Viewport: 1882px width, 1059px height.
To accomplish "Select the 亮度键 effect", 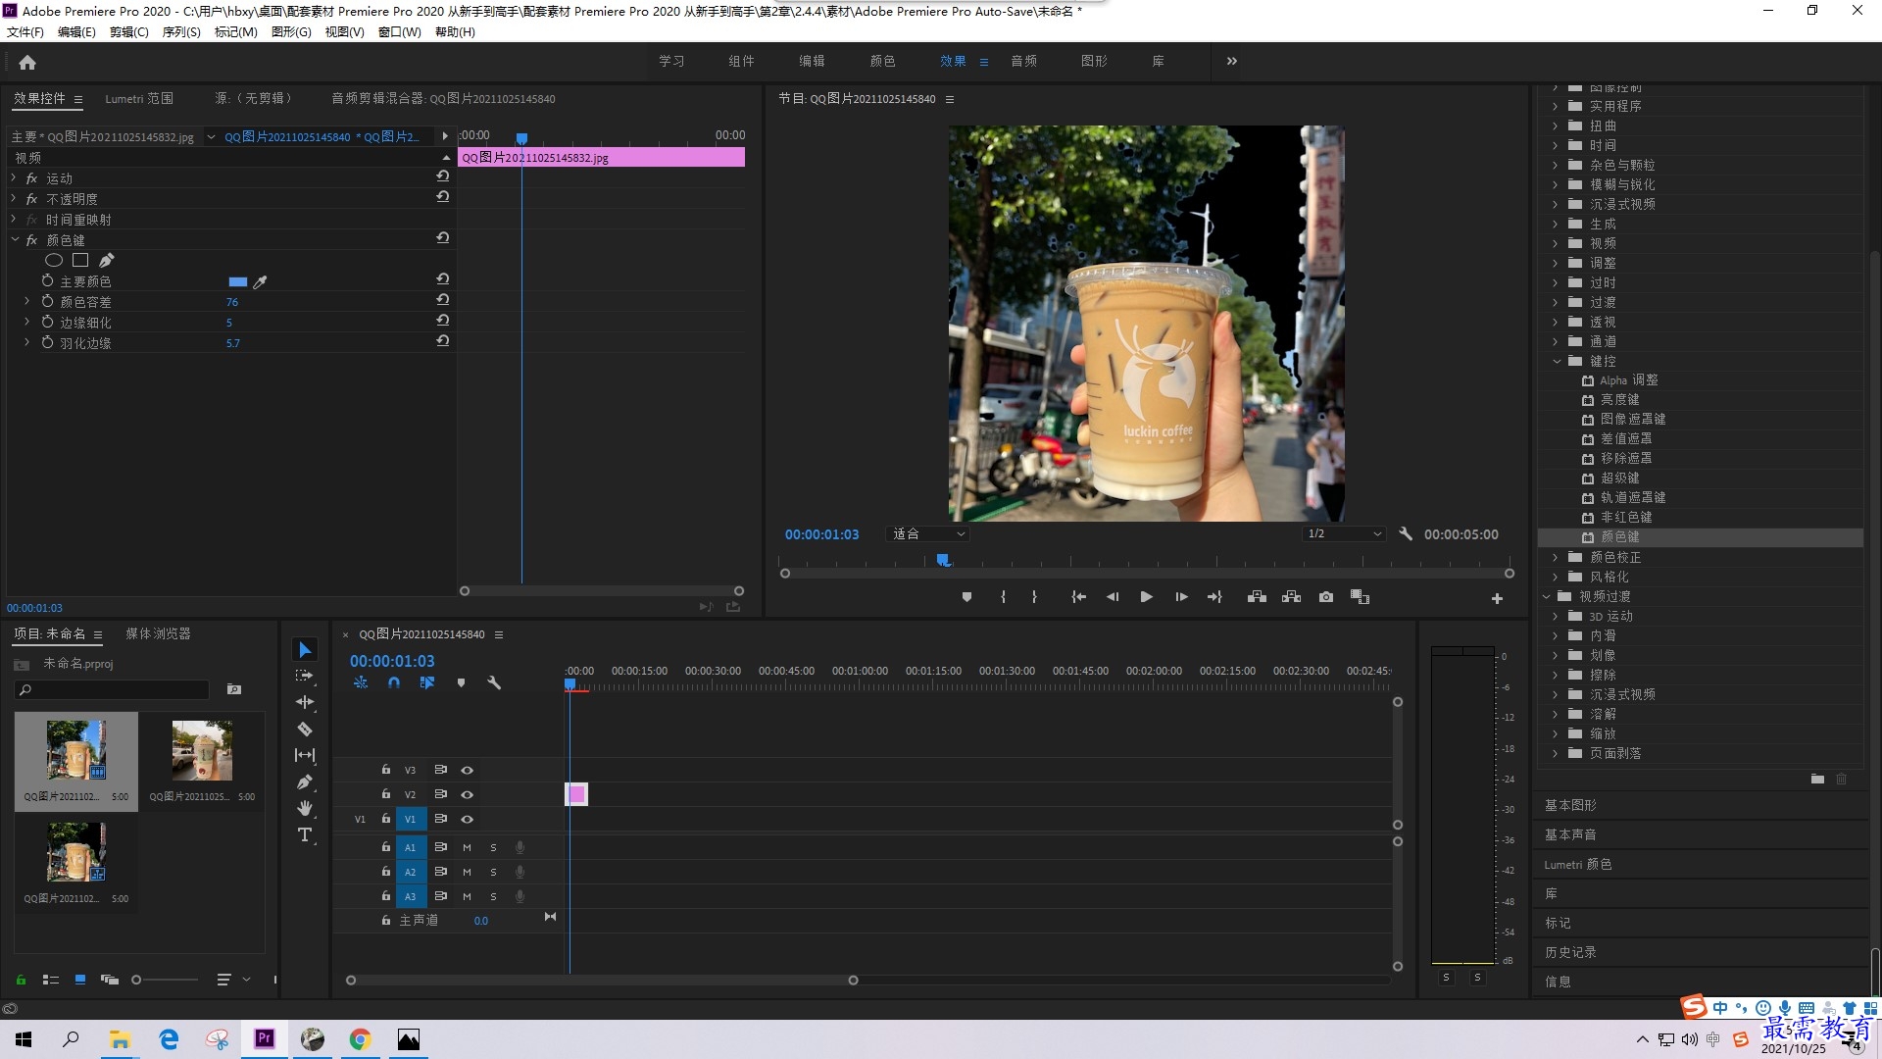I will [1619, 399].
